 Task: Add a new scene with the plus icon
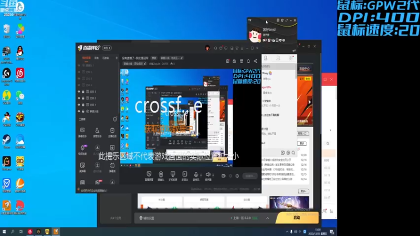[x=117, y=58]
